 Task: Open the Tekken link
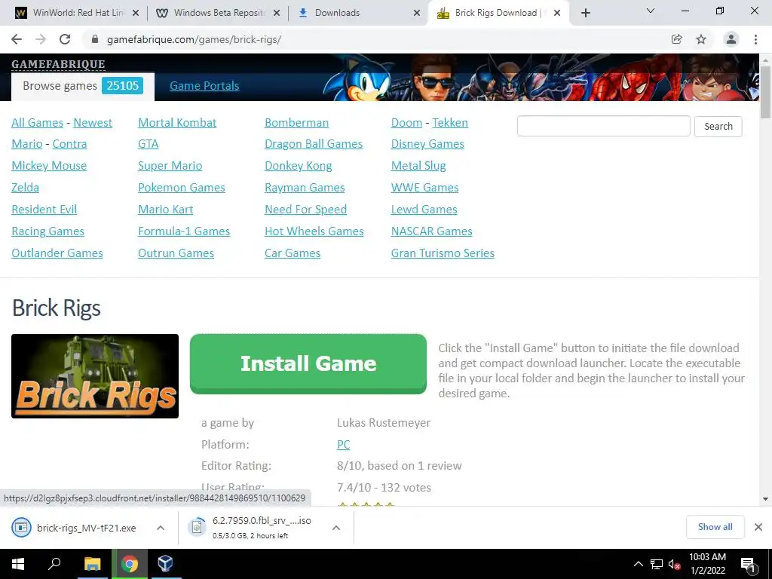450,123
